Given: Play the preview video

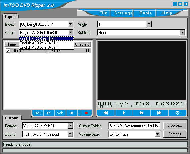Looking at the screenshot, I should pyautogui.click(x=124, y=113).
